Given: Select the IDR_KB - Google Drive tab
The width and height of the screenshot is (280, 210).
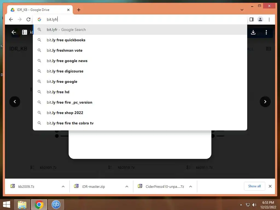Looking at the screenshot, I should click(40, 10).
